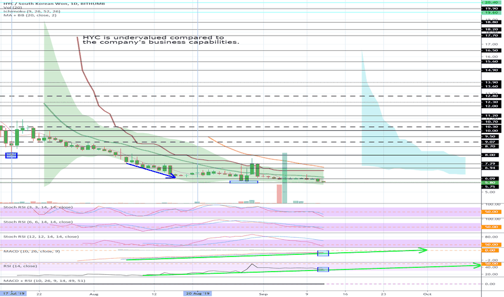The width and height of the screenshot is (504, 297).
Task: Click the 10.00 price label
Action: pos(491,131)
